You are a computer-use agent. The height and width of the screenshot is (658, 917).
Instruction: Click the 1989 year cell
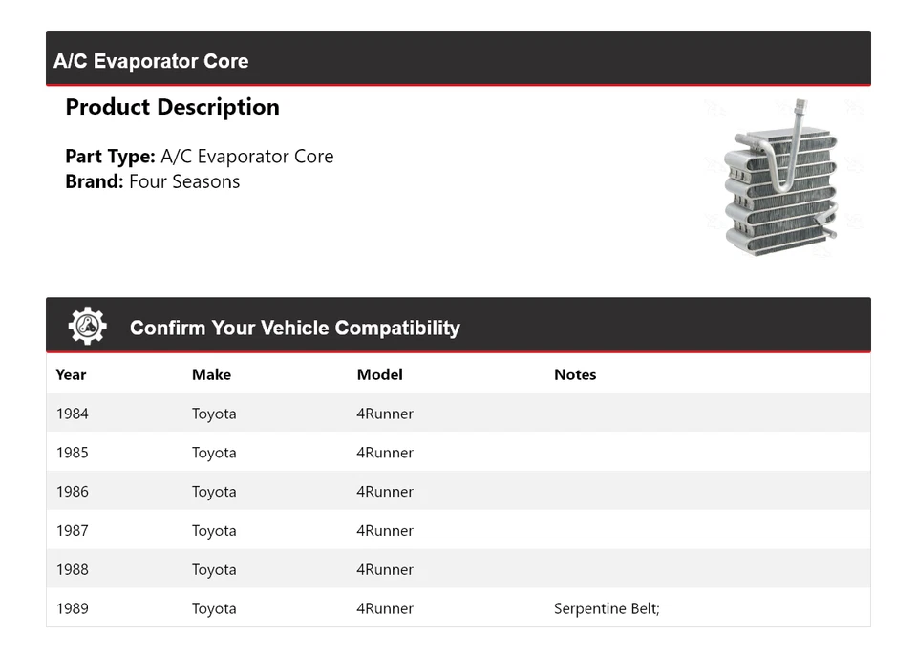point(73,608)
